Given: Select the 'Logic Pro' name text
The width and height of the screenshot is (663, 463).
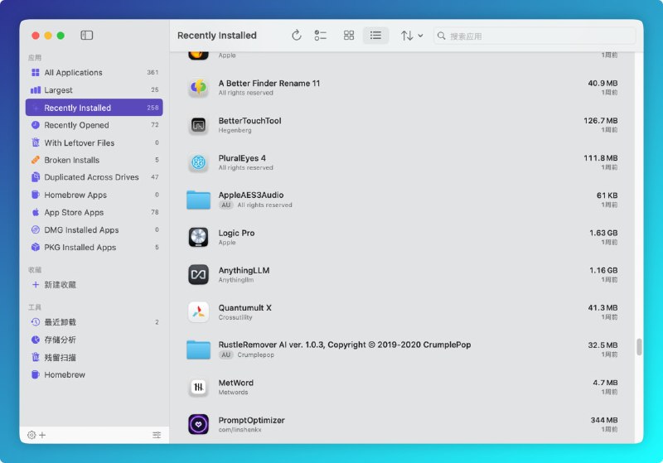Looking at the screenshot, I should click(x=236, y=233).
